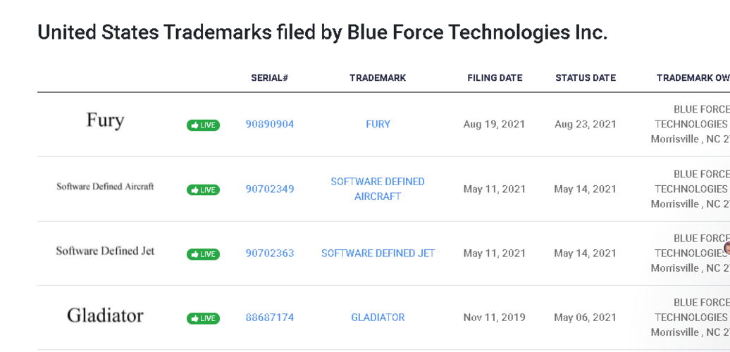
Task: Click the LIVE badge for Gladiator
Action: coord(203,318)
